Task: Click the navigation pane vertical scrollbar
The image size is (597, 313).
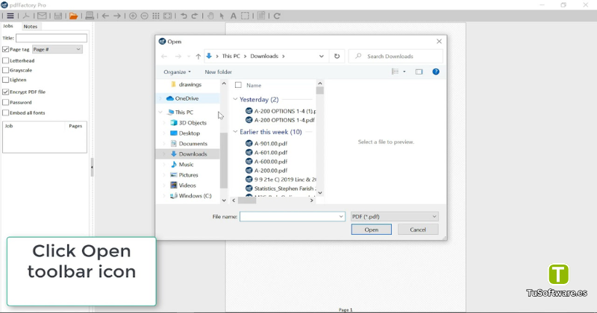Action: pyautogui.click(x=224, y=142)
